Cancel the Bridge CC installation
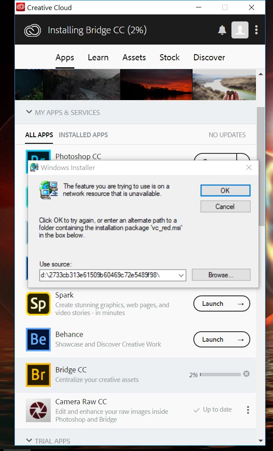273x451 pixels. (x=246, y=374)
